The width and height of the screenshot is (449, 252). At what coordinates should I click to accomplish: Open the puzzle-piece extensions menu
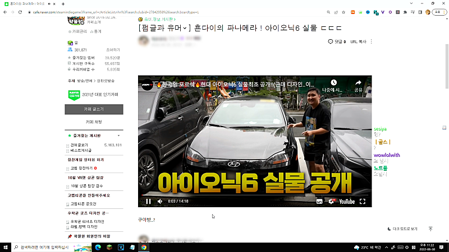pyautogui.click(x=405, y=12)
